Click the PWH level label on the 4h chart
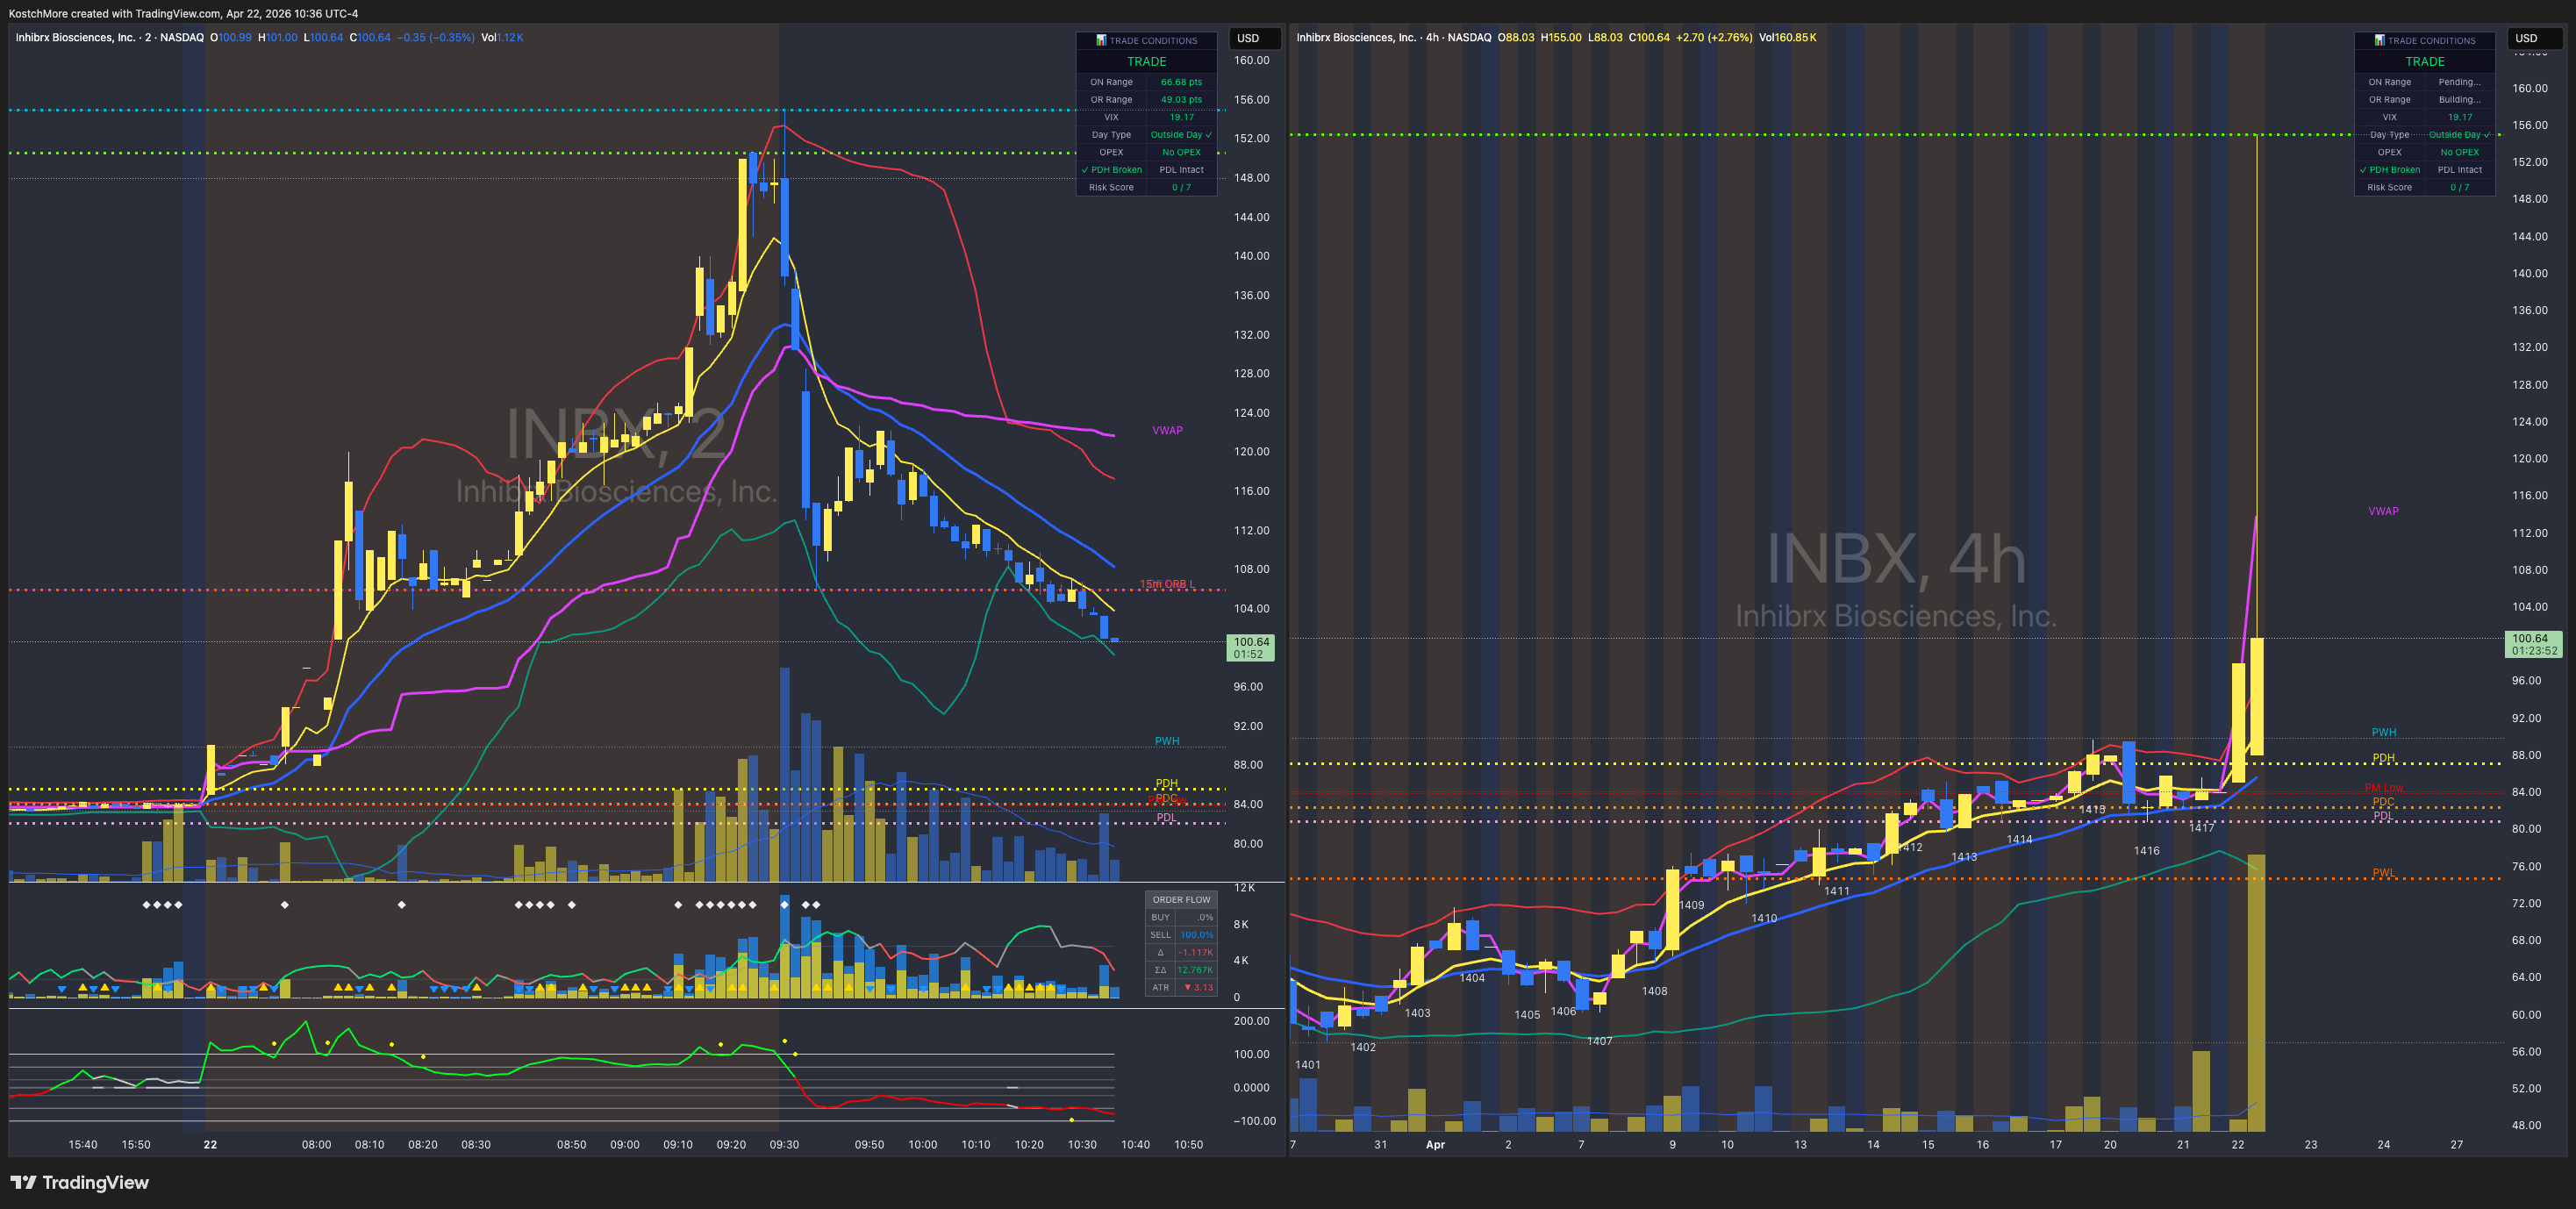 point(2383,732)
